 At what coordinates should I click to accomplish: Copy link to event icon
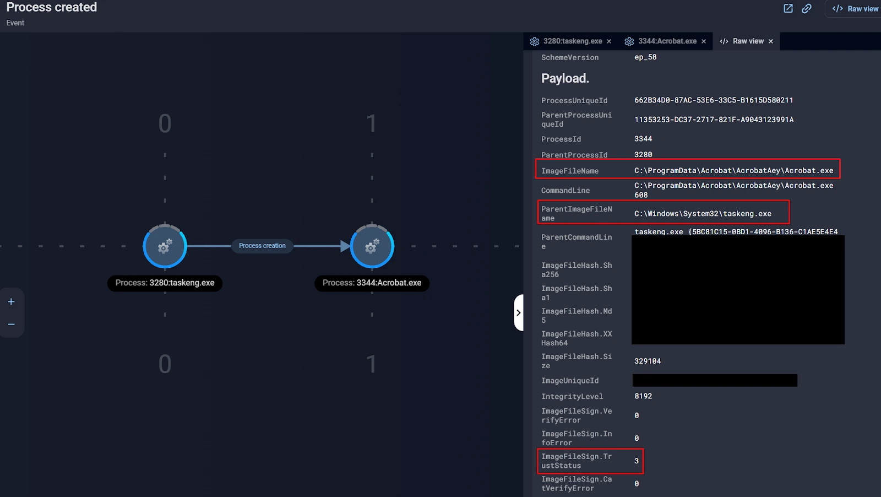point(806,8)
